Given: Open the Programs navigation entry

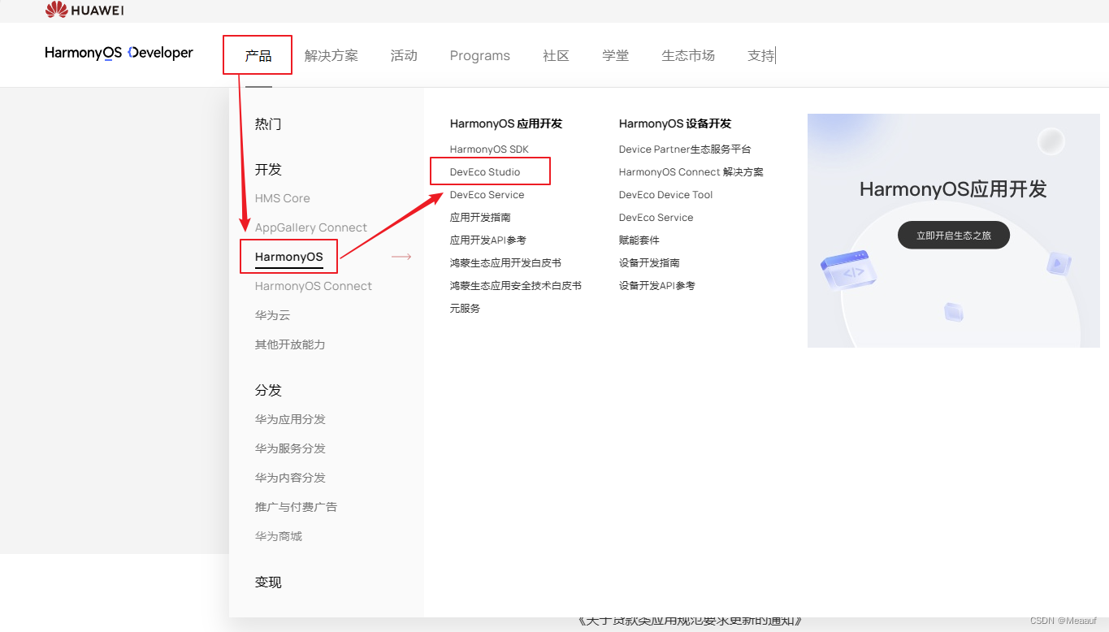Looking at the screenshot, I should [479, 55].
